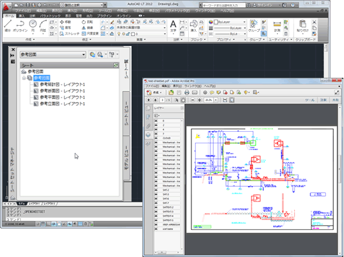Select sheet 参考平面図 - レイアウト1
This screenshot has width=344, height=257.
point(62,97)
